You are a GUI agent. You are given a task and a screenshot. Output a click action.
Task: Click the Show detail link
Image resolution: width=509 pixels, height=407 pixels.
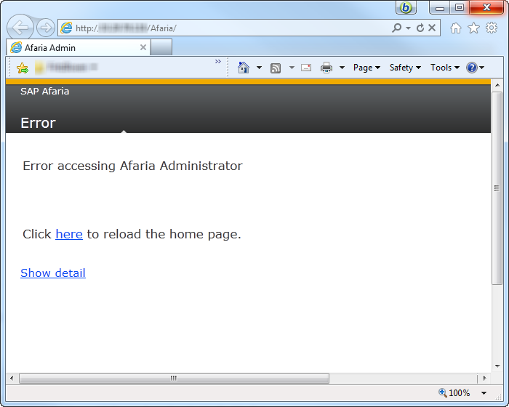point(53,273)
